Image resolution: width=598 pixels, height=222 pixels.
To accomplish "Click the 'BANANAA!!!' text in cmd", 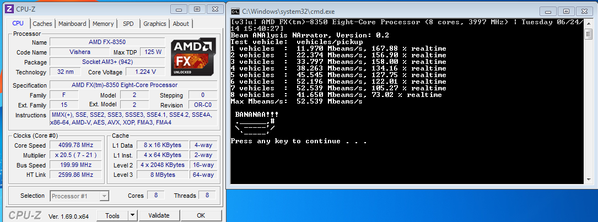I will coord(256,115).
